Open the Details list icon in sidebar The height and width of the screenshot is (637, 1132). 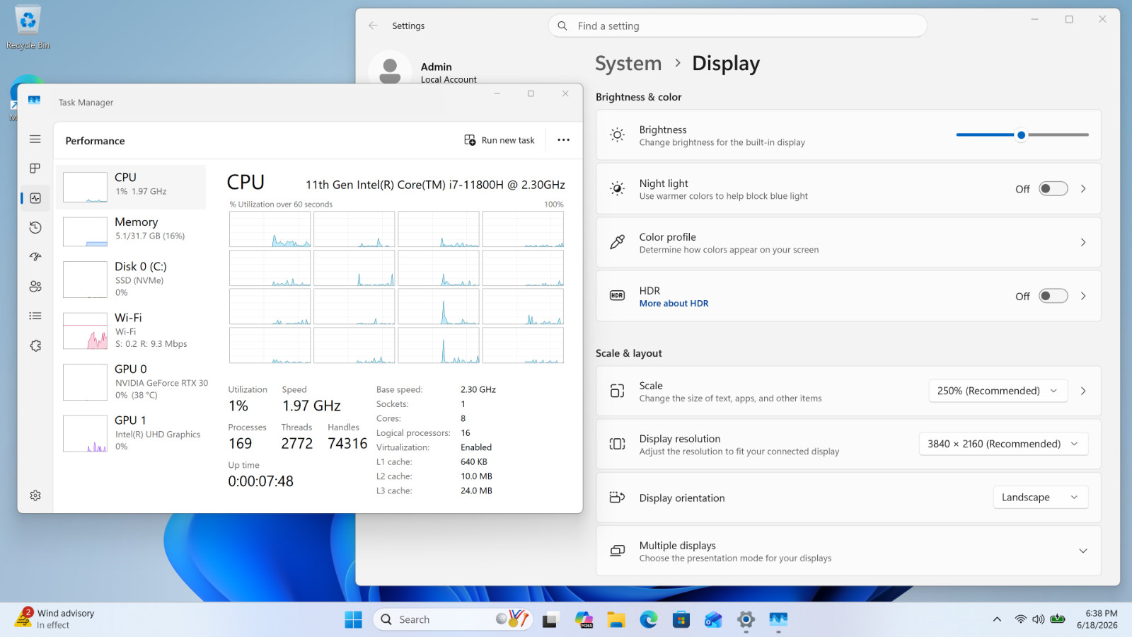click(35, 316)
